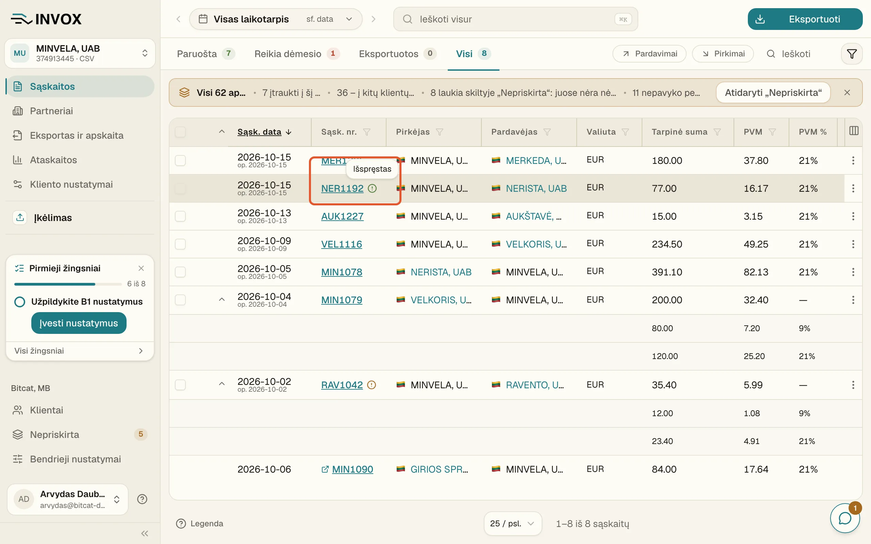
Task: Toggle Užpildykite B1 nustatymus step circle
Action: click(x=20, y=302)
